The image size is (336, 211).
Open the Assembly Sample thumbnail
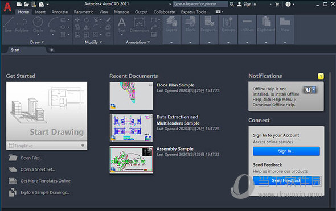pos(132,160)
